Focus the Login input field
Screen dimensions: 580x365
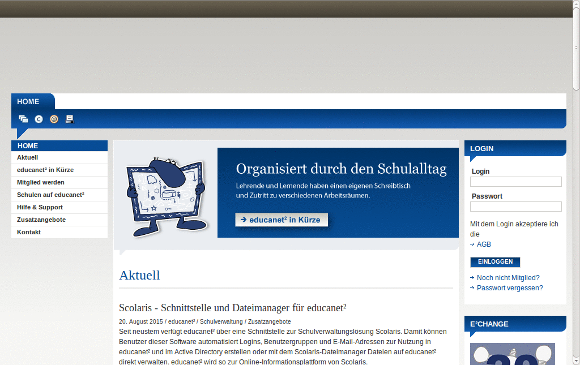tap(515, 182)
